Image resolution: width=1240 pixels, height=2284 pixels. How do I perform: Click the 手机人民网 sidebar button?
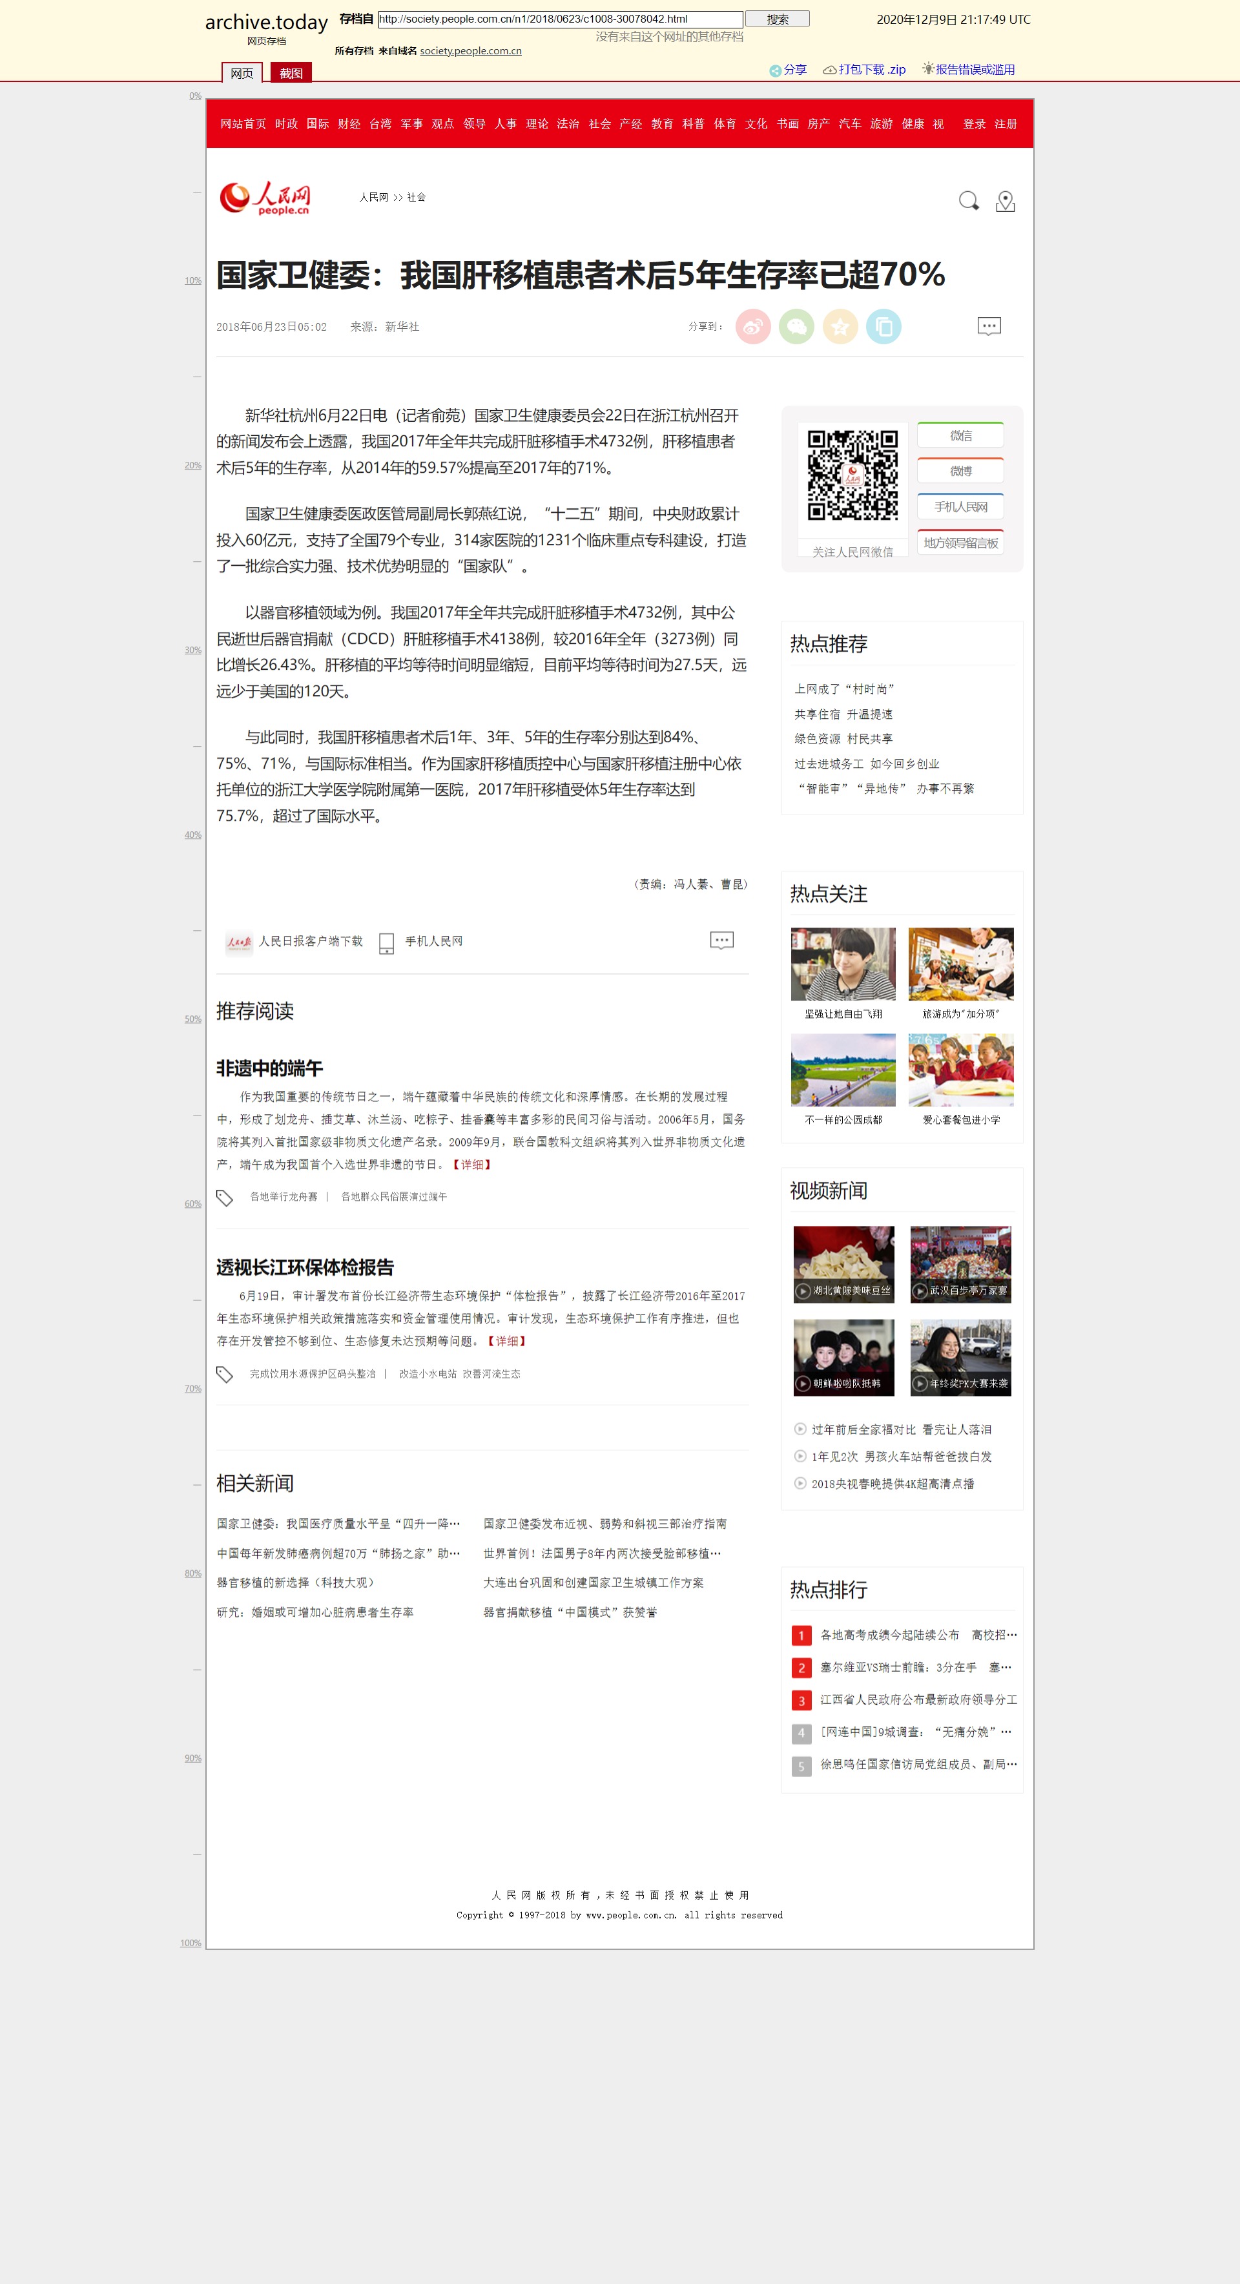coord(961,506)
